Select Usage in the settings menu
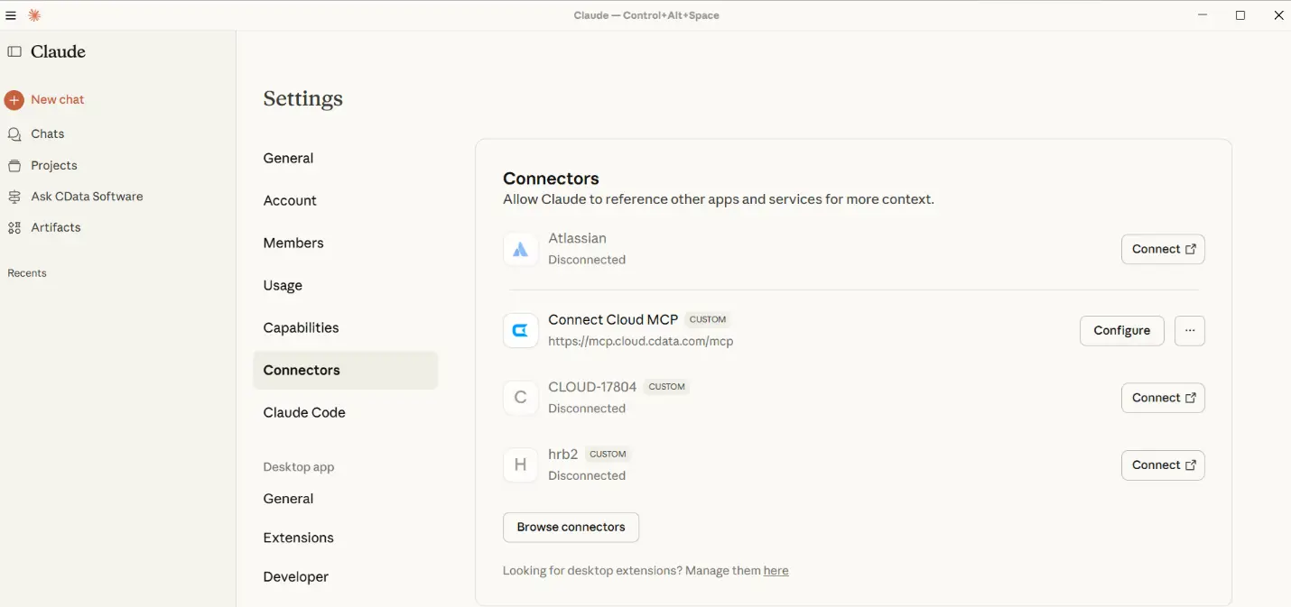The image size is (1291, 607). [282, 285]
